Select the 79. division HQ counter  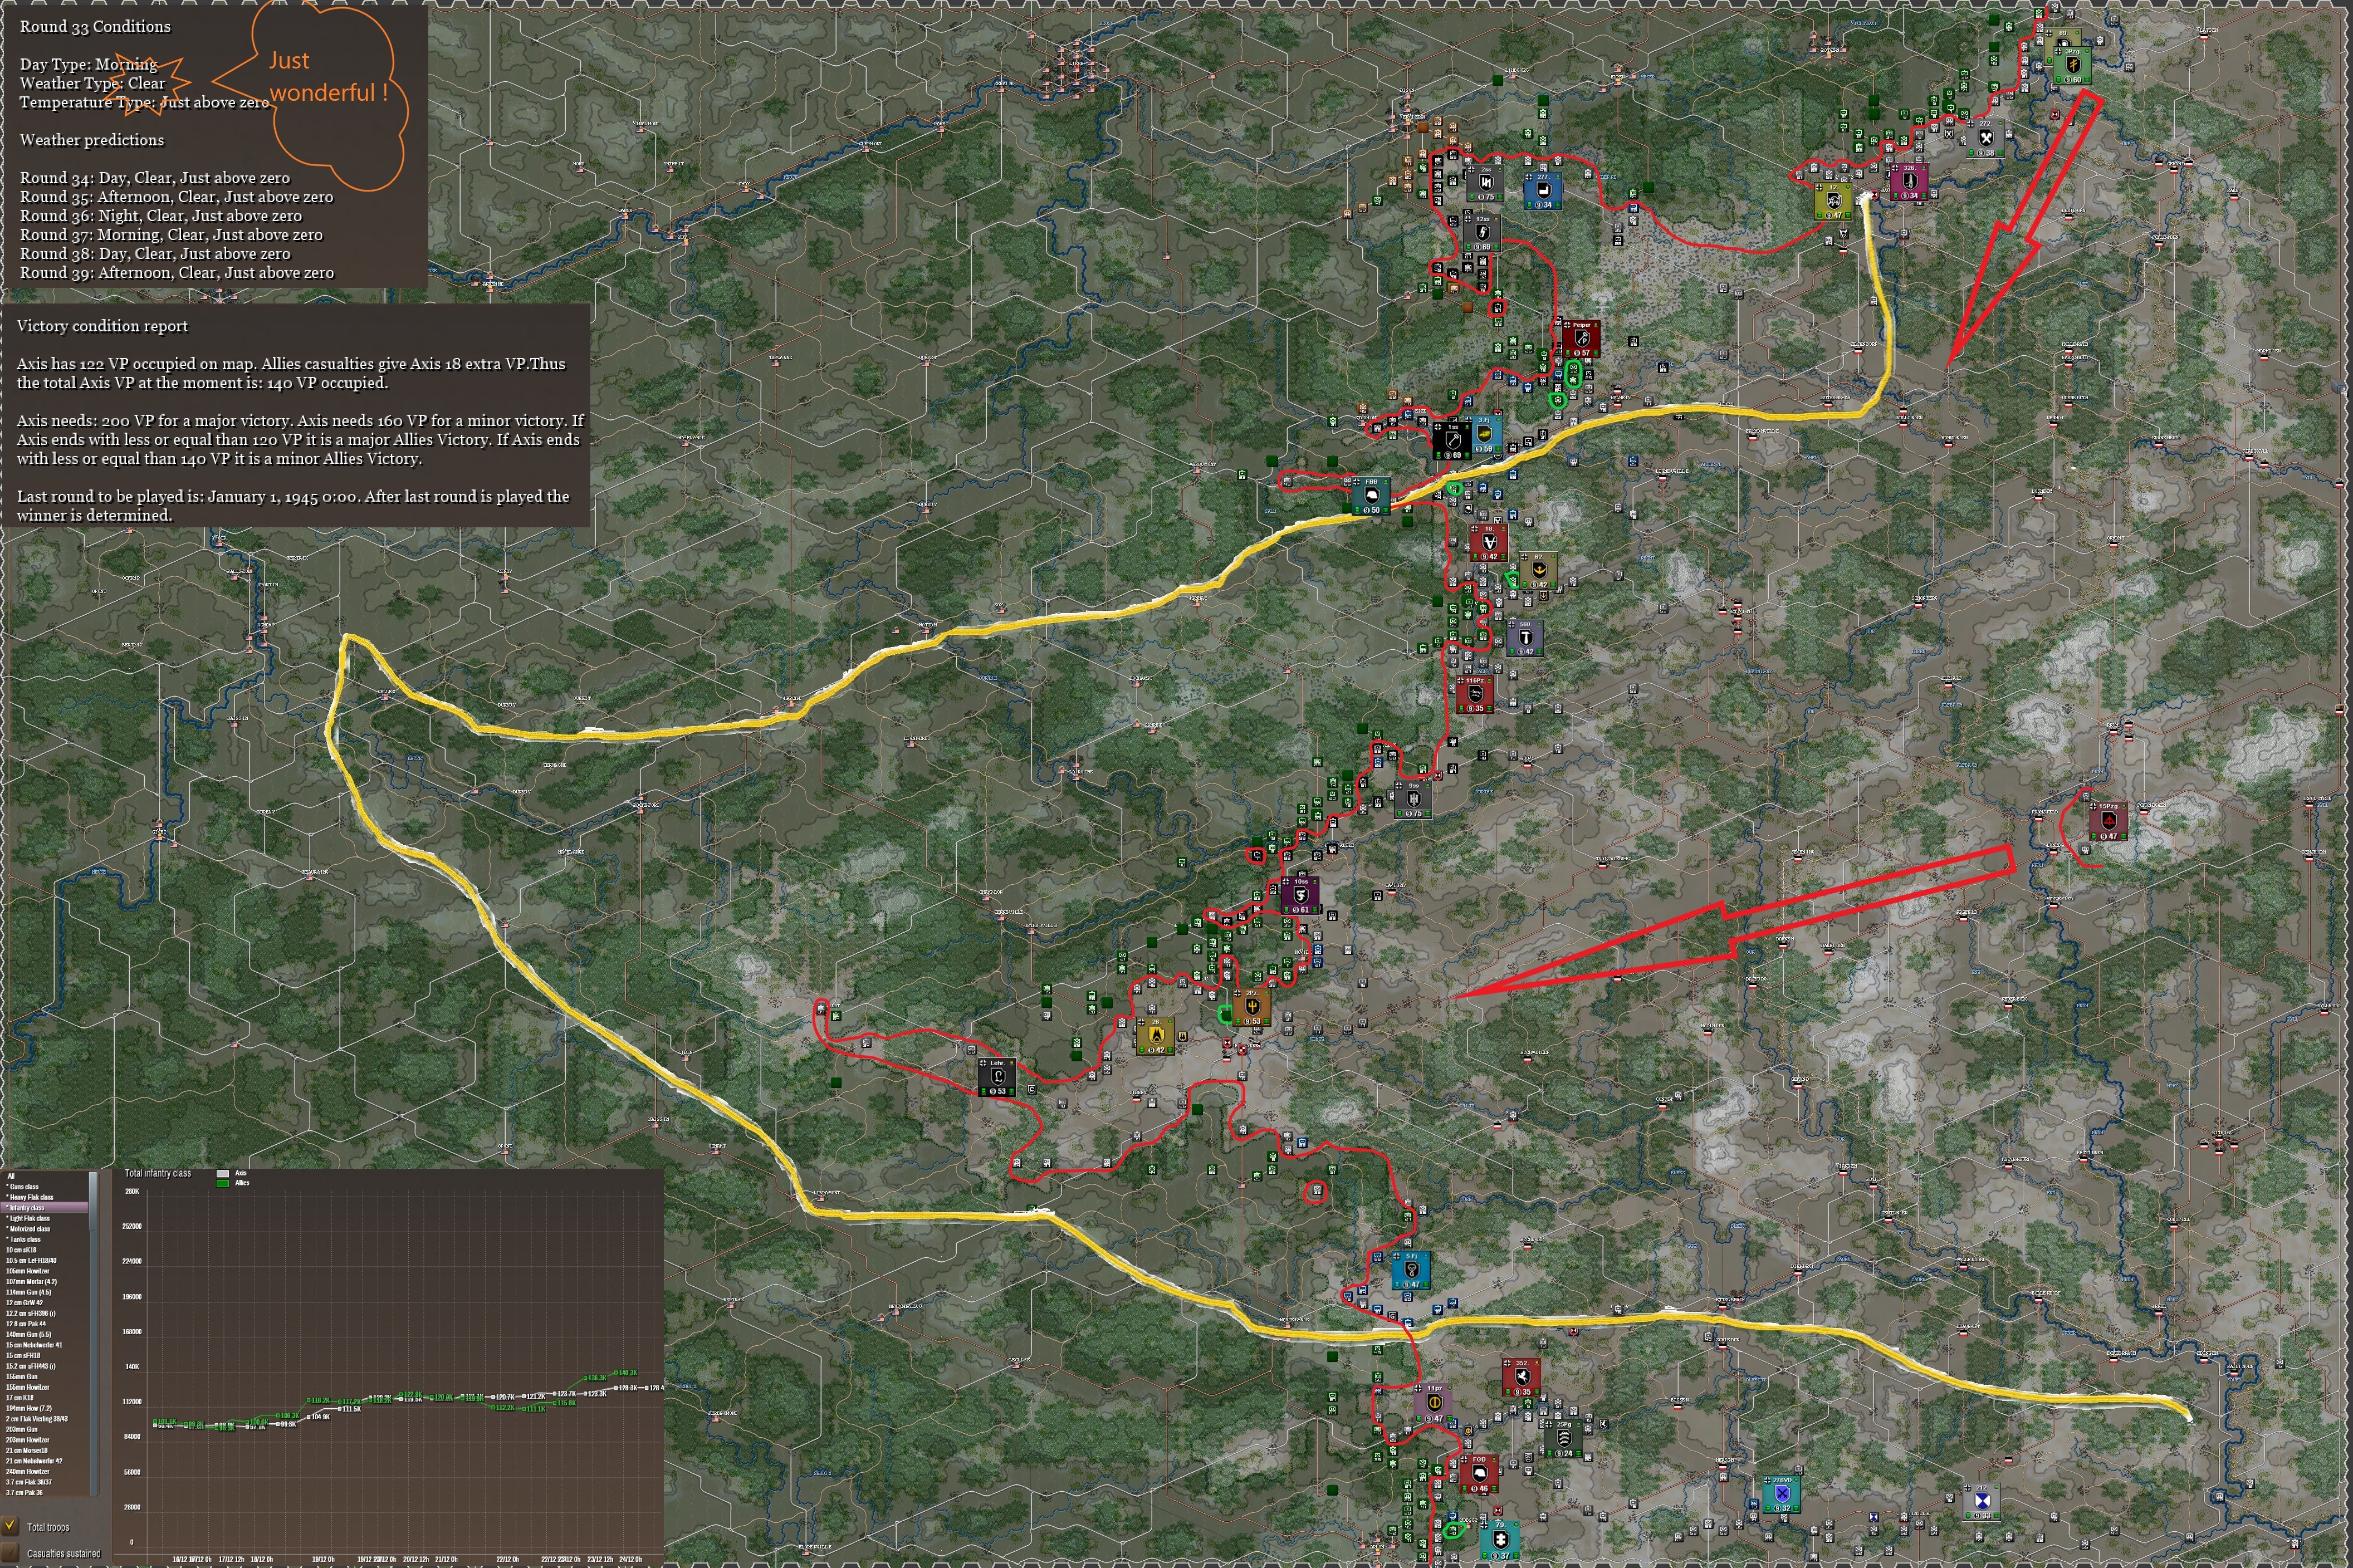(x=1500, y=1540)
